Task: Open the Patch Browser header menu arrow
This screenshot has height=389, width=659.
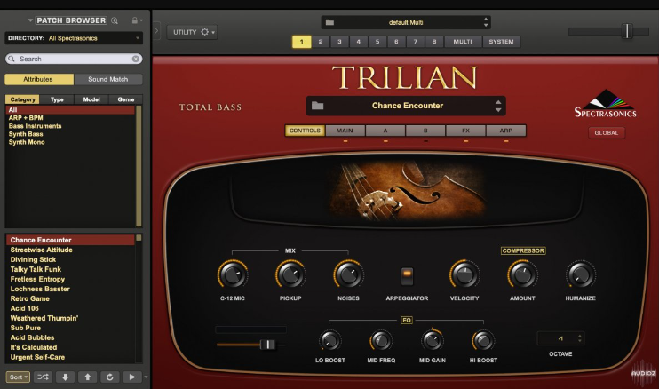Action: (30, 20)
